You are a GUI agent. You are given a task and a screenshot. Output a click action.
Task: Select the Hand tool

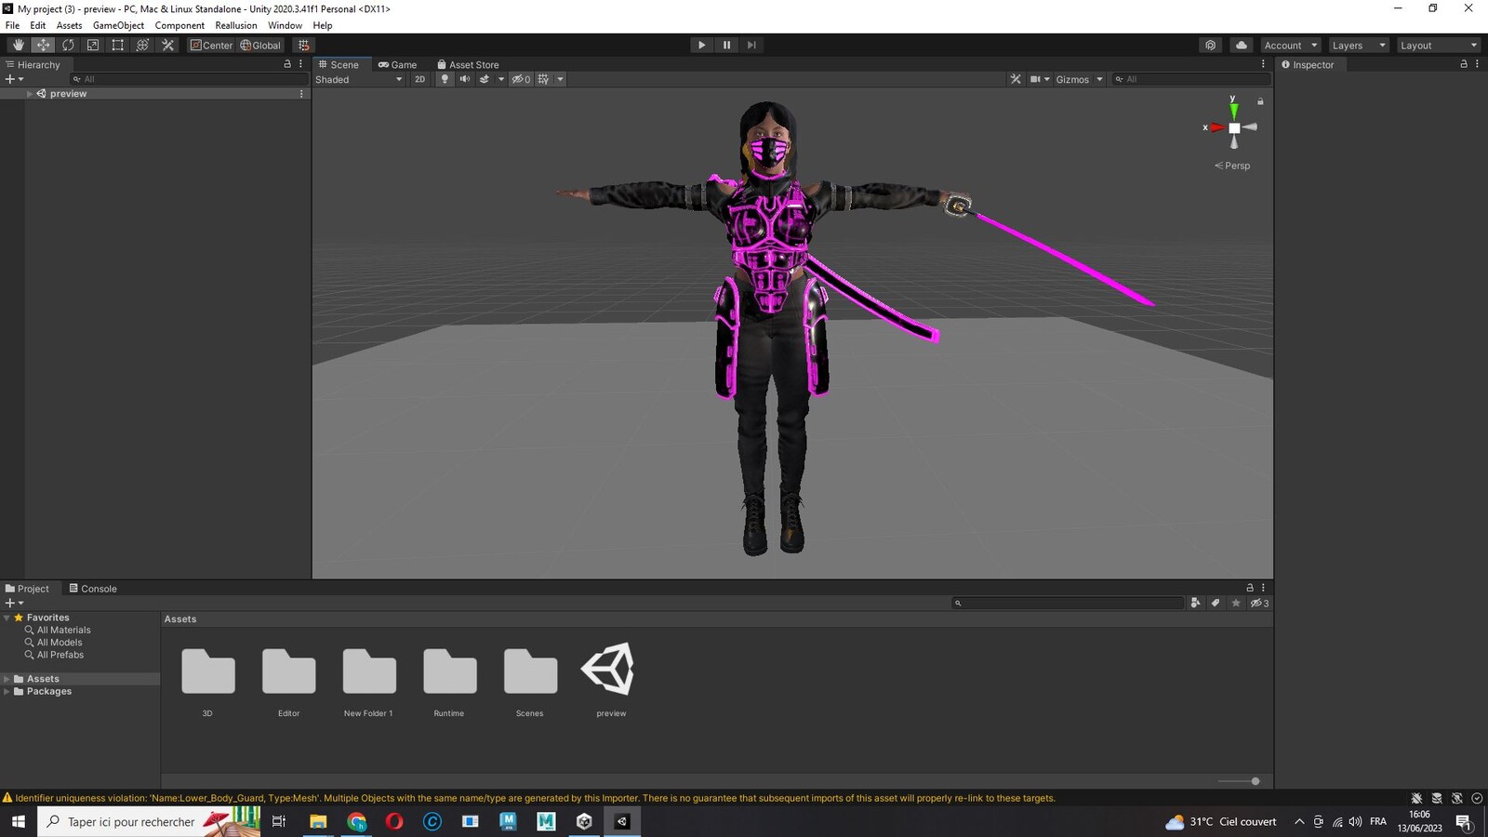(x=18, y=45)
